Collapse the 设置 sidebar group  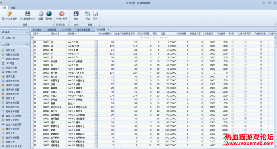pyautogui.click(x=27, y=44)
